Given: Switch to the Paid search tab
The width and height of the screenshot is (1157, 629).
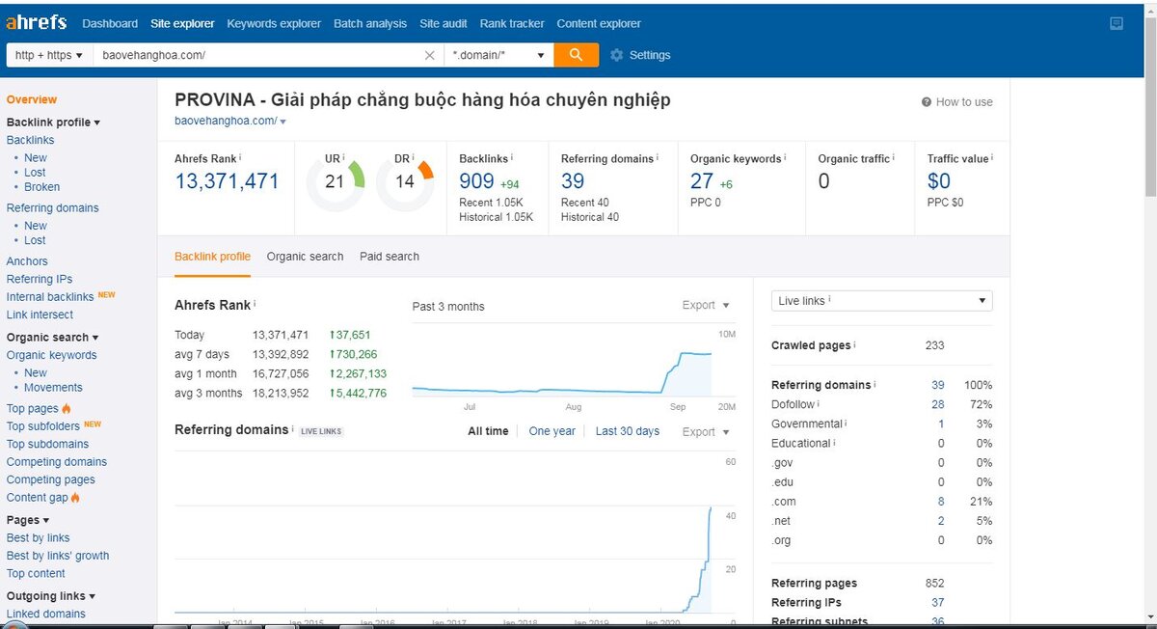Looking at the screenshot, I should (x=390, y=257).
